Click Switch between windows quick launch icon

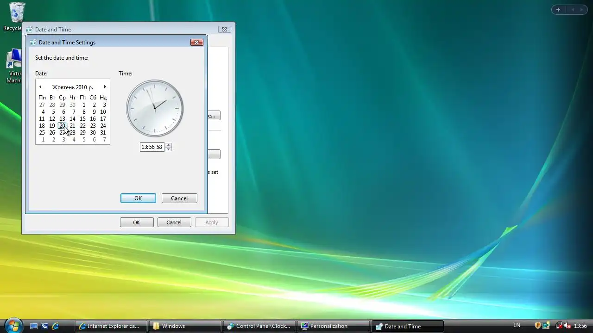pyautogui.click(x=44, y=326)
